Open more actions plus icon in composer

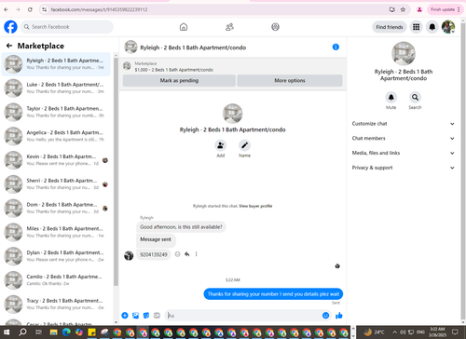[x=125, y=316]
